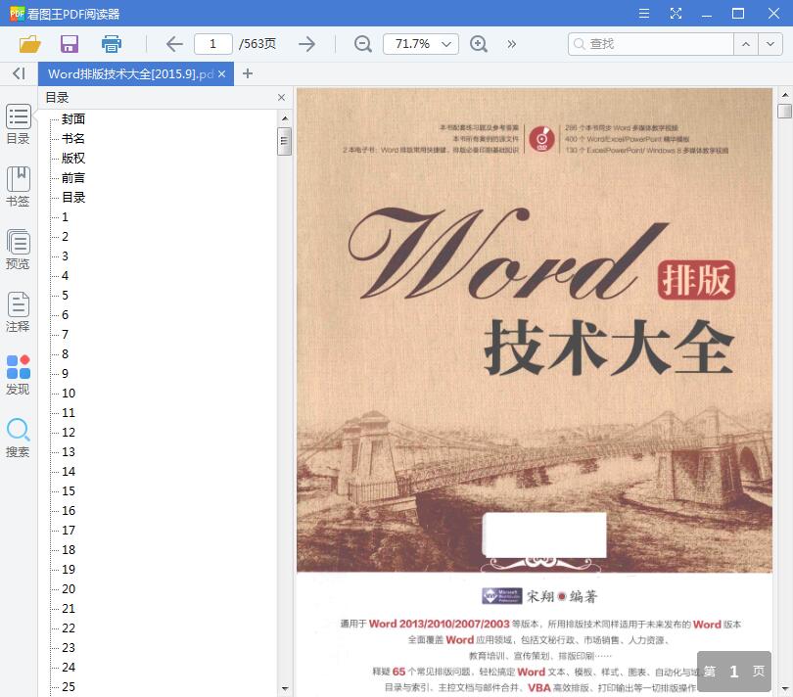Click document scrollbar down arrow
The image size is (793, 697).
pyautogui.click(x=785, y=689)
